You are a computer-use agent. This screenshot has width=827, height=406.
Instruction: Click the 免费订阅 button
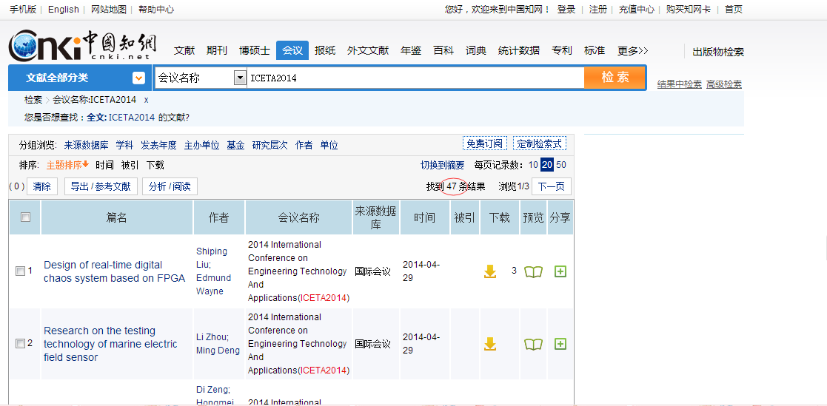point(485,143)
